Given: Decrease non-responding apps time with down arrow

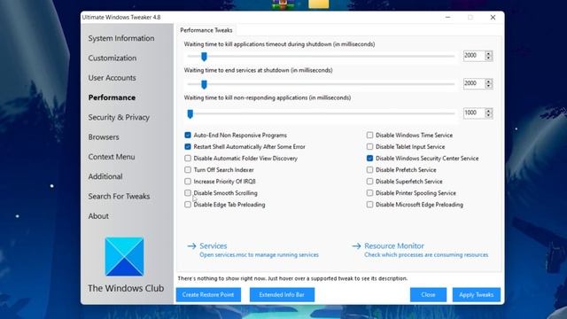Looking at the screenshot, I should pyautogui.click(x=488, y=115).
